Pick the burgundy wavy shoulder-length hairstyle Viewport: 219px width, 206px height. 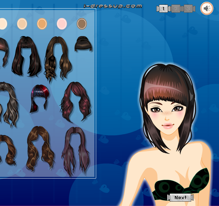[x=76, y=102]
